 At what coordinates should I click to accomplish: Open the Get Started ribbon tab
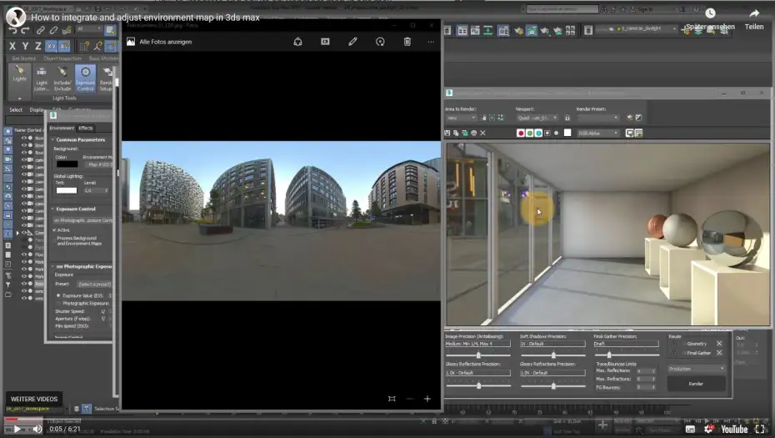click(23, 58)
